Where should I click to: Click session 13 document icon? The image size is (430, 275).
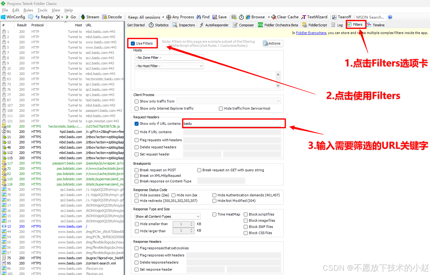4,226
